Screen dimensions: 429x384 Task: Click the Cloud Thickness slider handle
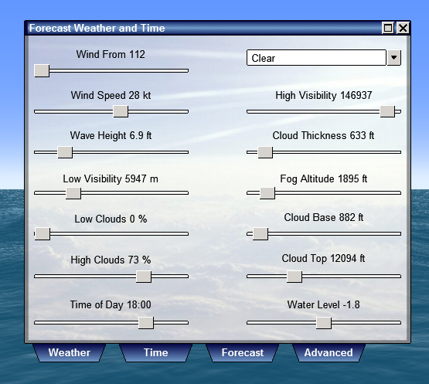[x=265, y=152]
